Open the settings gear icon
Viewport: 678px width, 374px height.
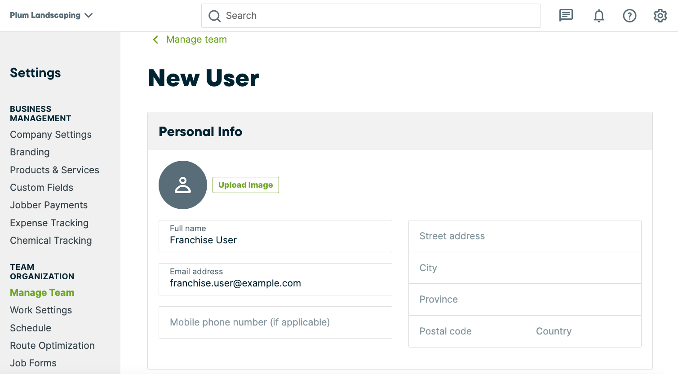[660, 16]
